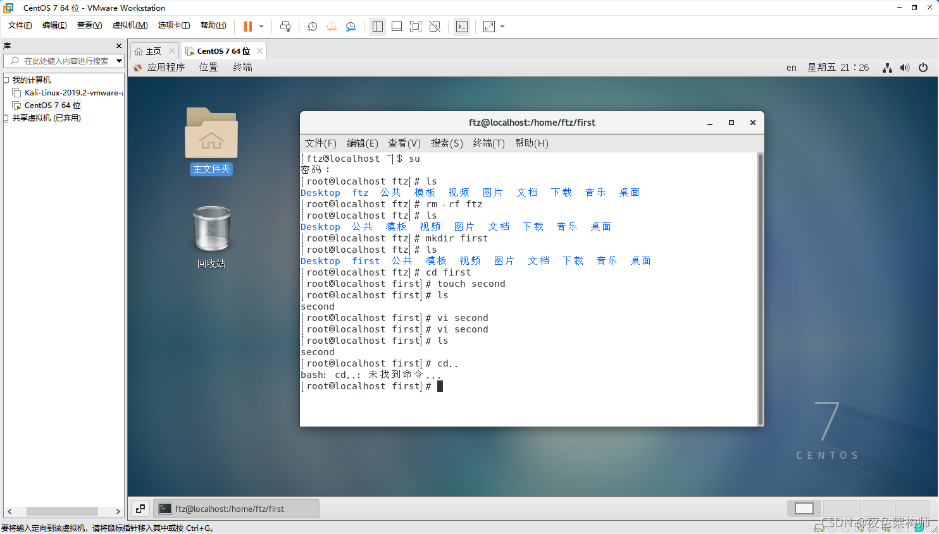Close the library panel with X
Screen dimensions: 939x534
tap(118, 46)
